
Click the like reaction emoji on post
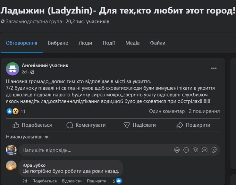[9, 111]
